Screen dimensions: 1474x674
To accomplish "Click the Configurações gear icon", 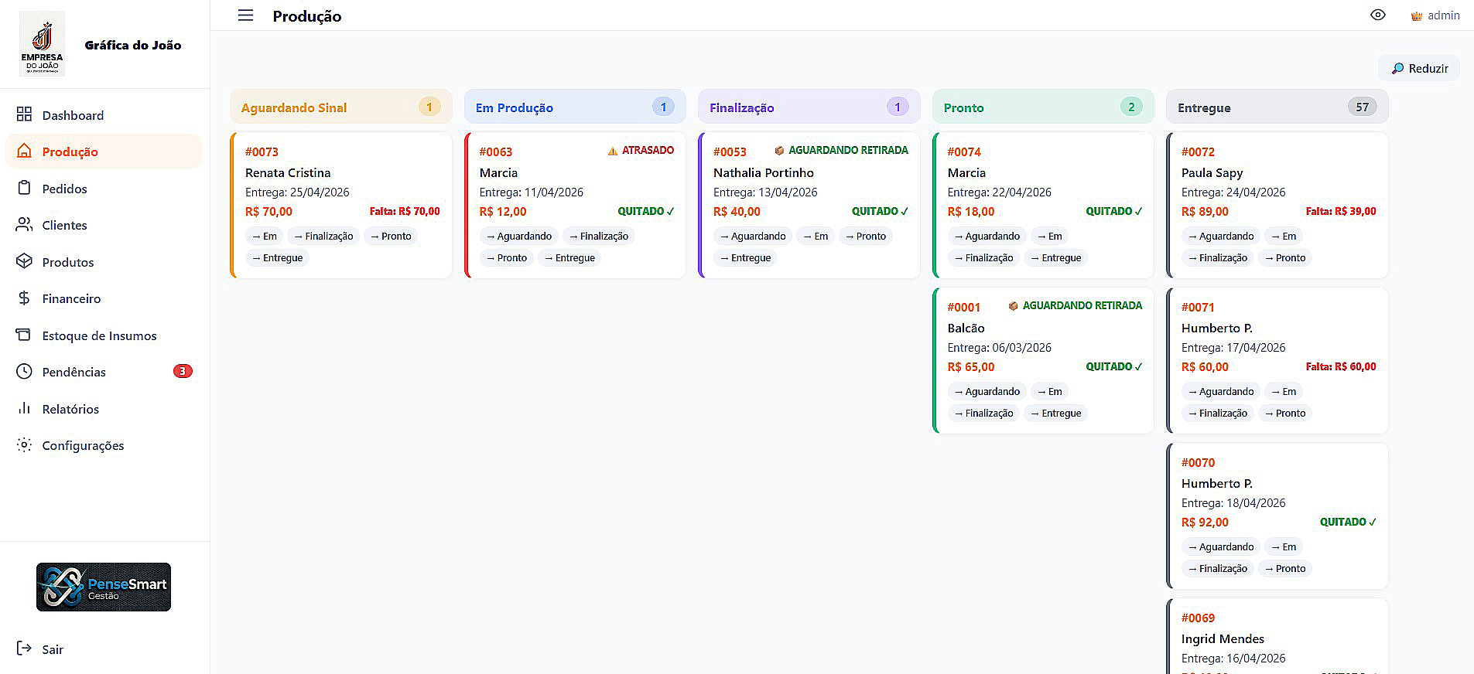I will click(x=24, y=444).
